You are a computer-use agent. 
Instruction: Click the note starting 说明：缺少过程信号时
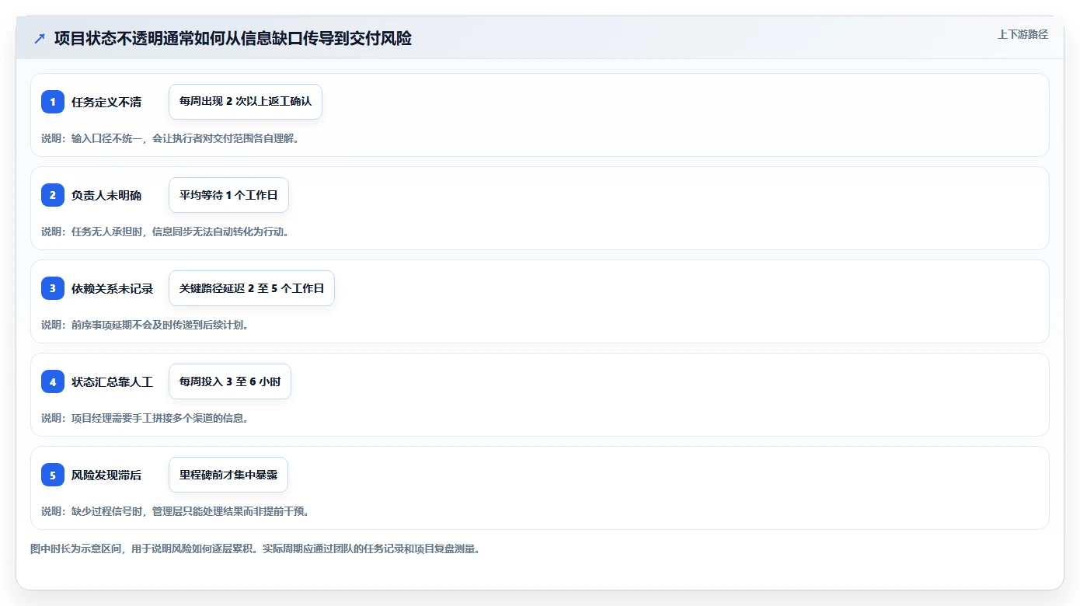[176, 511]
